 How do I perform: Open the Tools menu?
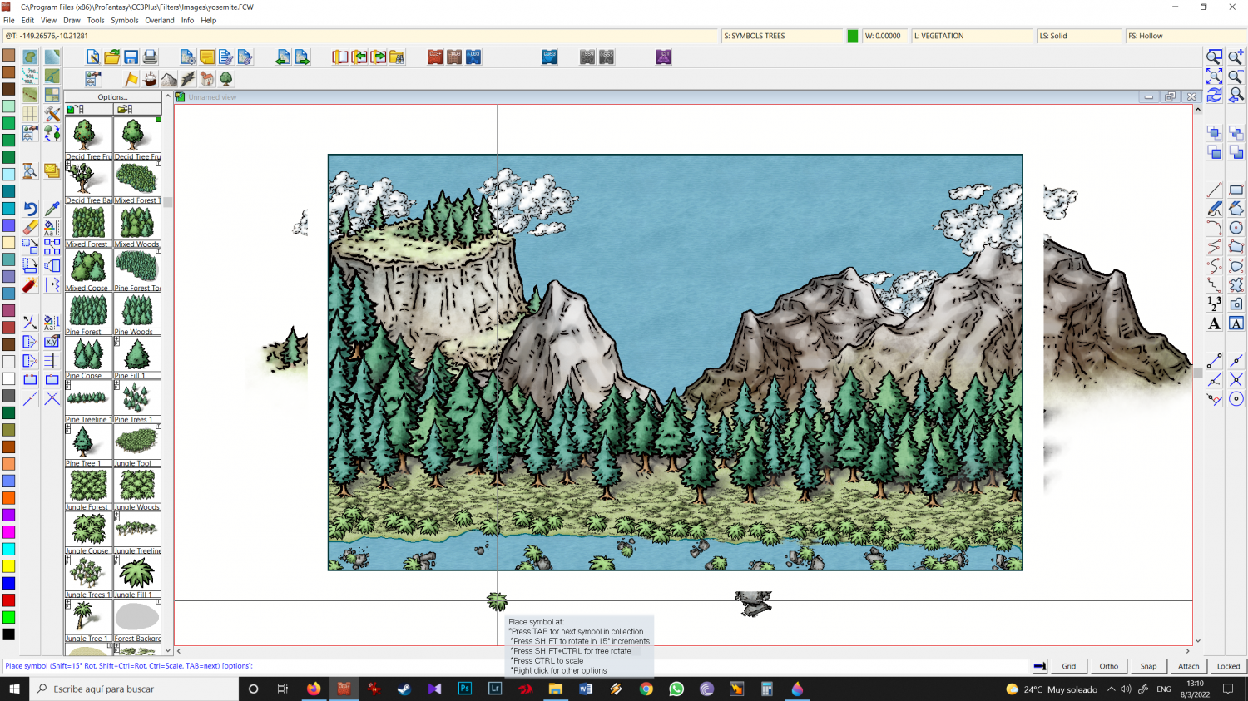tap(96, 20)
